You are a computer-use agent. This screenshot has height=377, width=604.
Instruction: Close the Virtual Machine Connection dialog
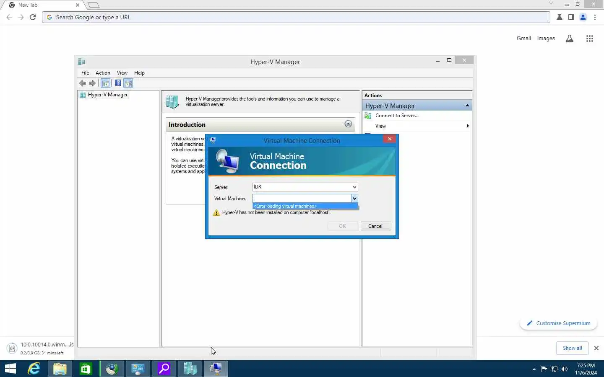[390, 139]
